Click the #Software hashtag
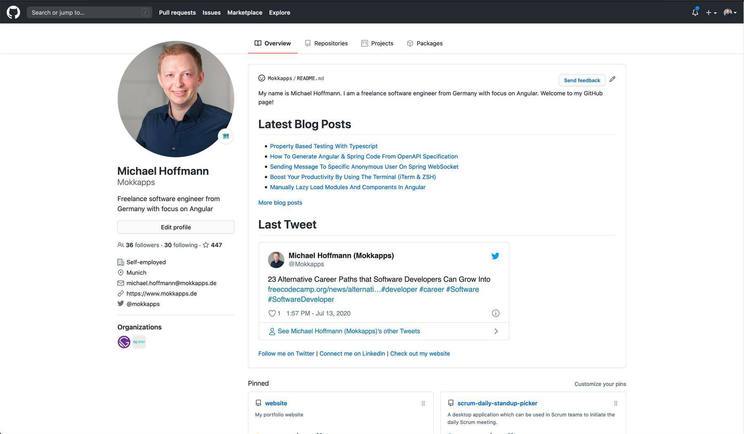This screenshot has height=434, width=744. 463,289
